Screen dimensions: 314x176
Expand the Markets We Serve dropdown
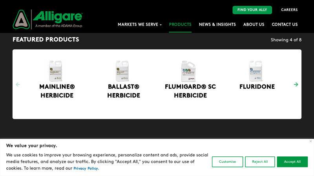pyautogui.click(x=140, y=24)
